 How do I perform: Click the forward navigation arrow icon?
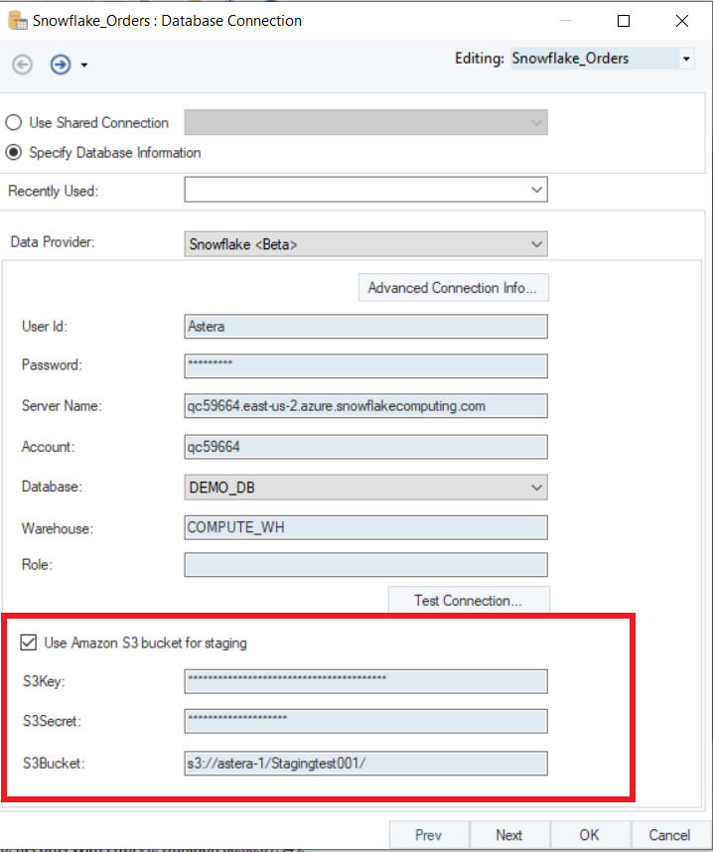pos(61,65)
